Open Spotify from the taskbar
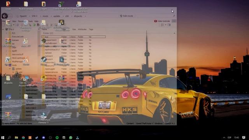This screenshot has width=249, height=140. click(57, 137)
